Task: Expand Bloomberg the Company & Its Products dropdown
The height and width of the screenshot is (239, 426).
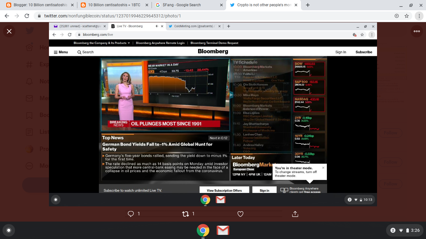Action: 102,43
